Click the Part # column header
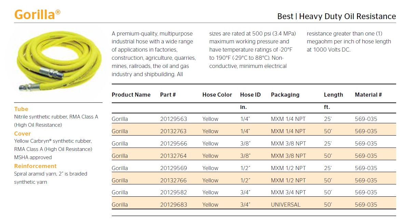 [168, 95]
